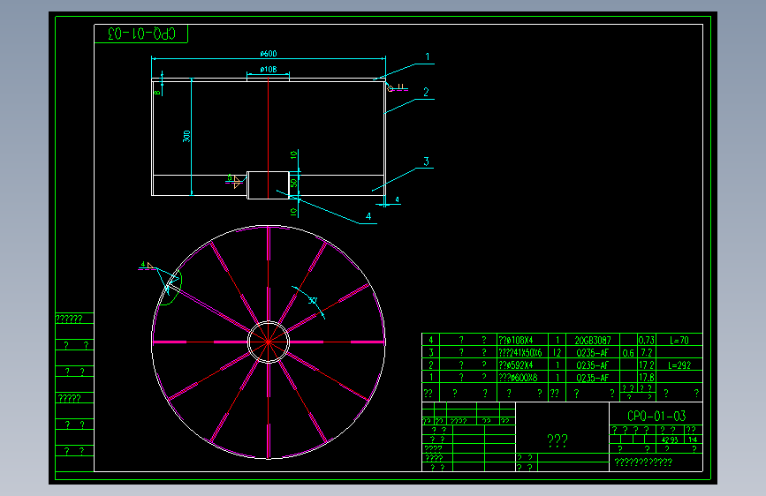Select the ø600 diameter dimension text
766x496 pixels.
click(x=269, y=53)
